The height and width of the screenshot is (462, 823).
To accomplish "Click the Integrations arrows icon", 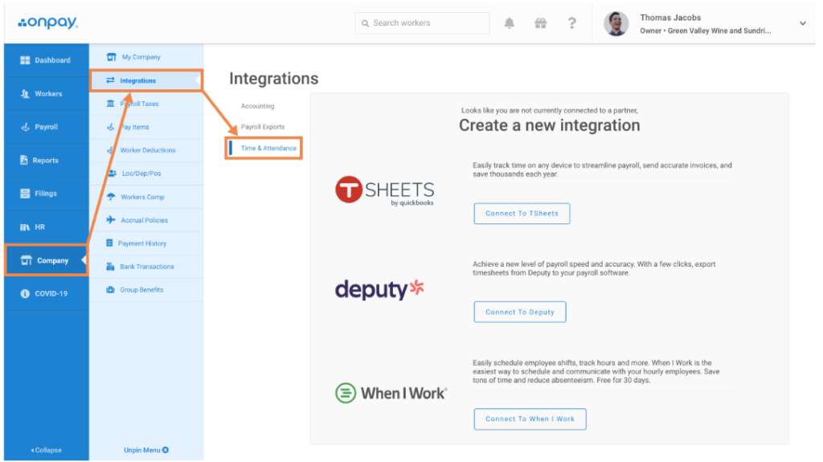I will pos(110,80).
